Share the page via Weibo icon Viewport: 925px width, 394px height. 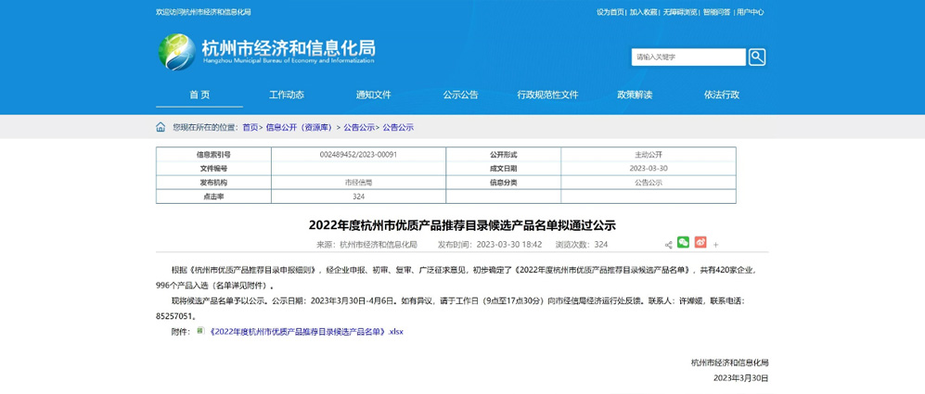[x=700, y=243]
